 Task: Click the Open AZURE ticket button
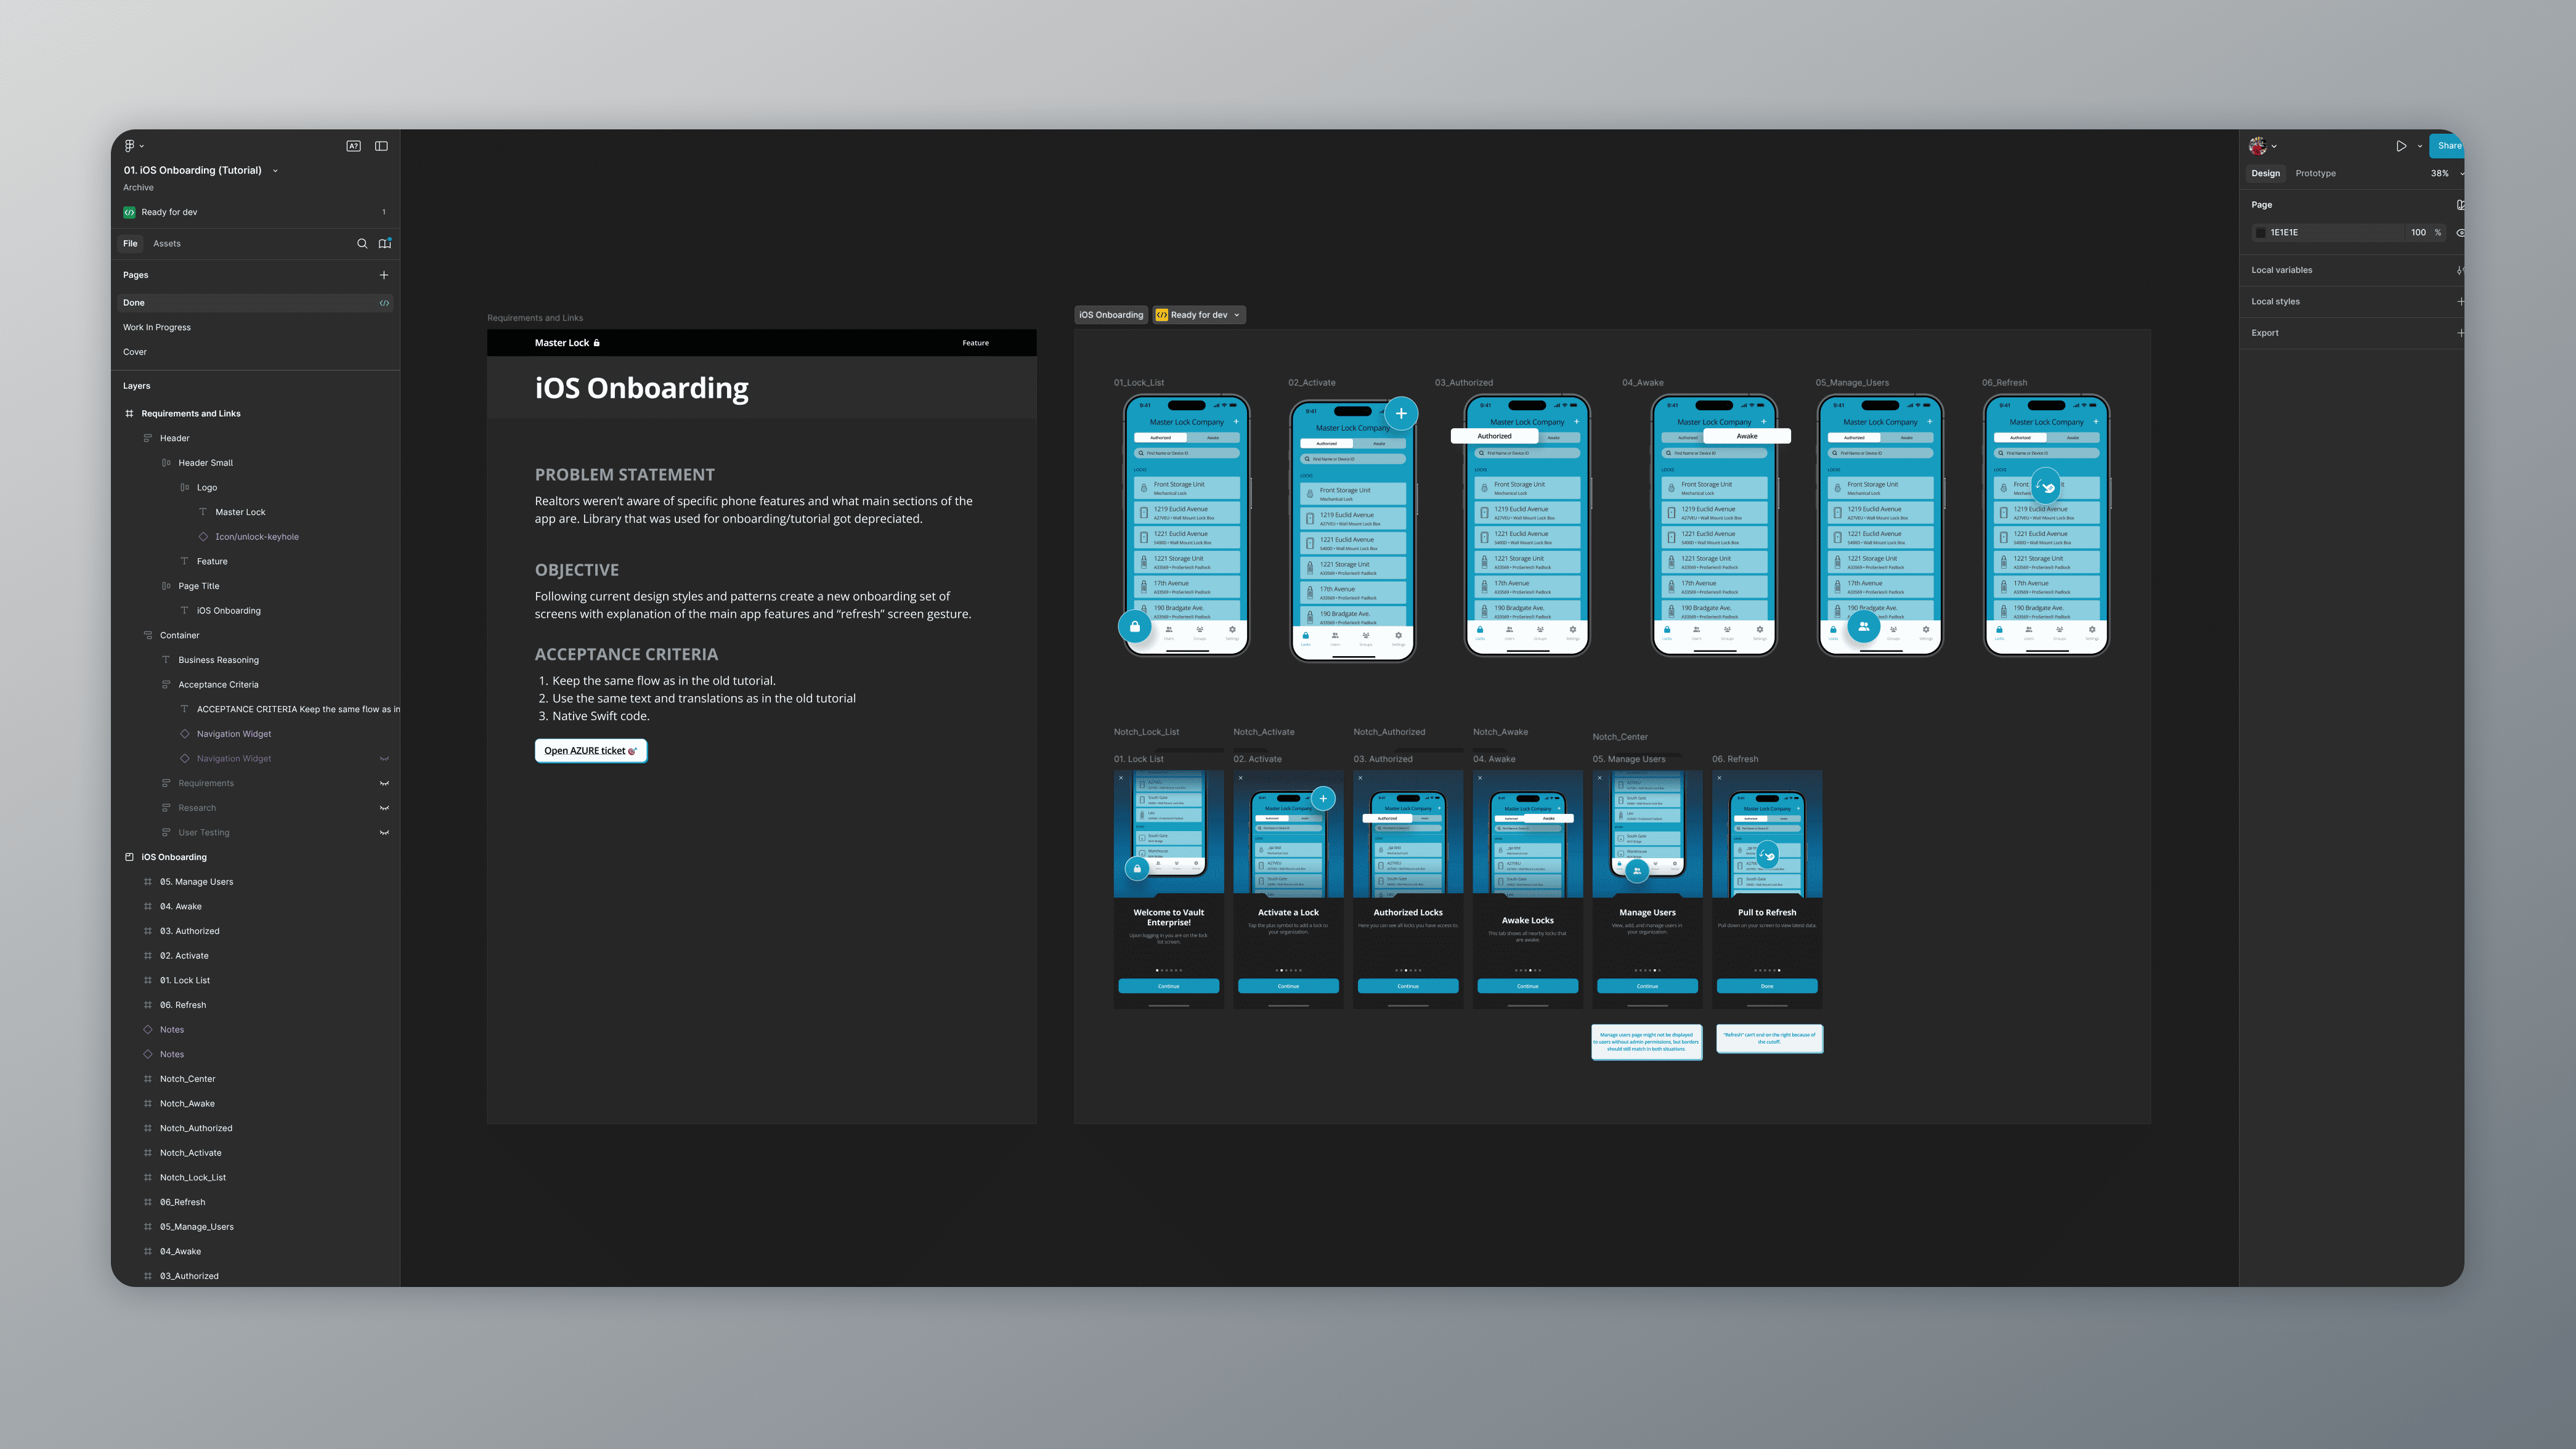(591, 751)
